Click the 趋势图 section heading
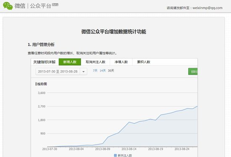Viewport: 231px width, 157px height. coord(42,84)
